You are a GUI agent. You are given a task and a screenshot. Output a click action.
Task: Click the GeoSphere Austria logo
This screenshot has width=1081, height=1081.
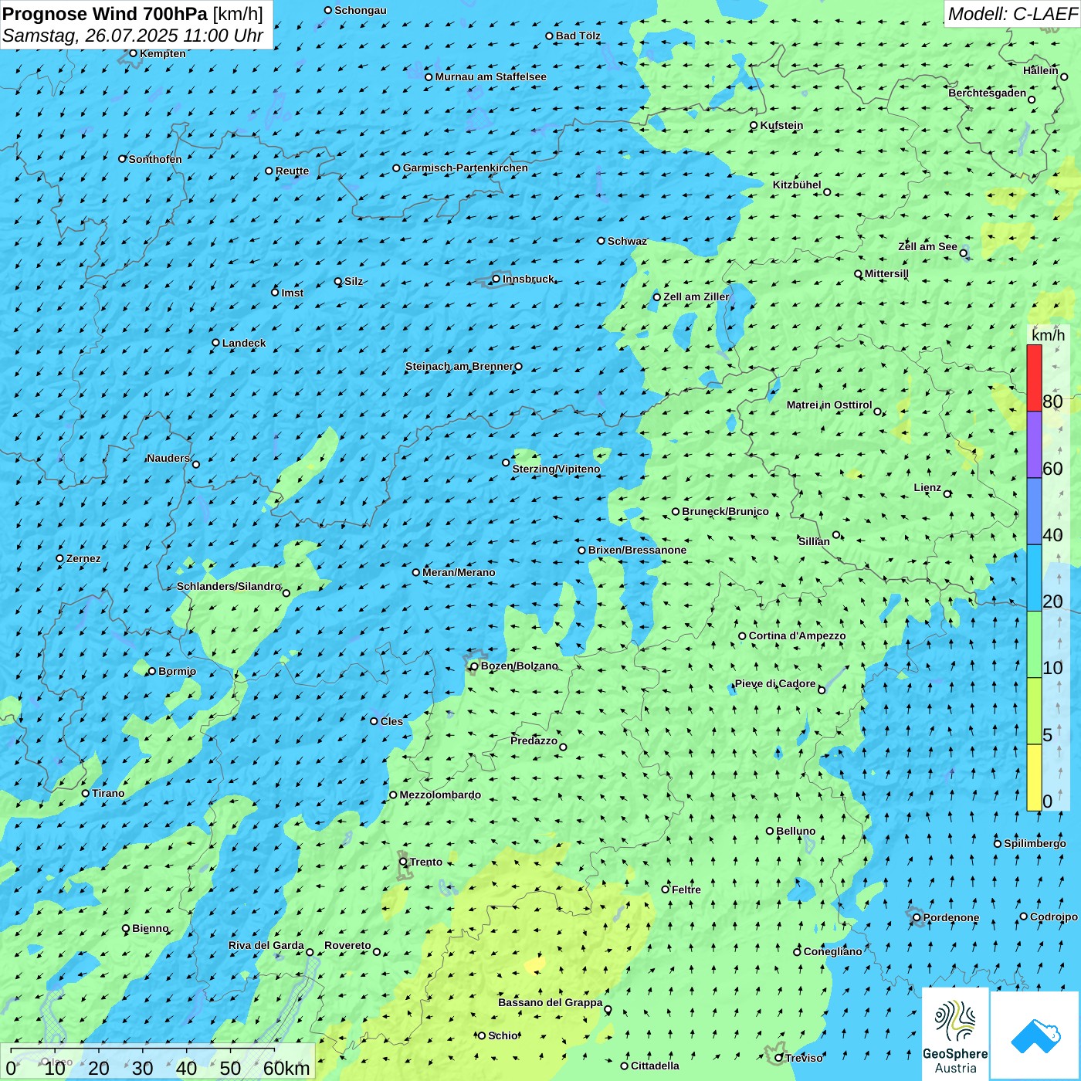(x=955, y=1034)
